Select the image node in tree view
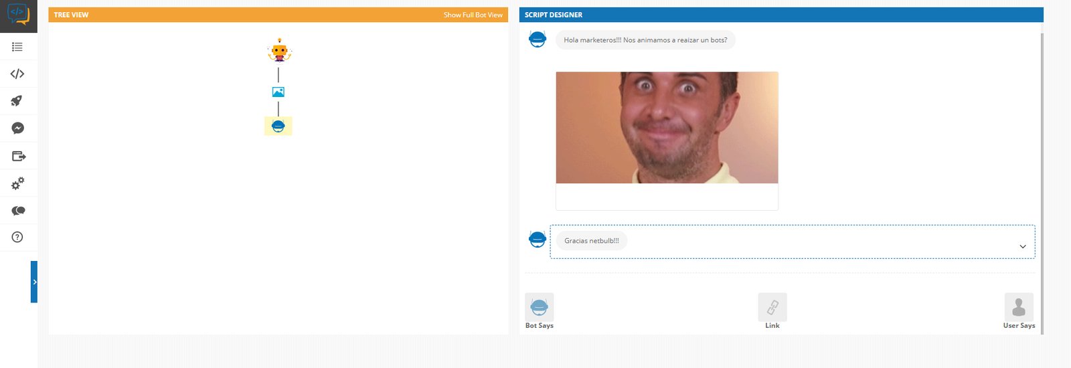Screen dimensions: 1071x368 (278, 92)
